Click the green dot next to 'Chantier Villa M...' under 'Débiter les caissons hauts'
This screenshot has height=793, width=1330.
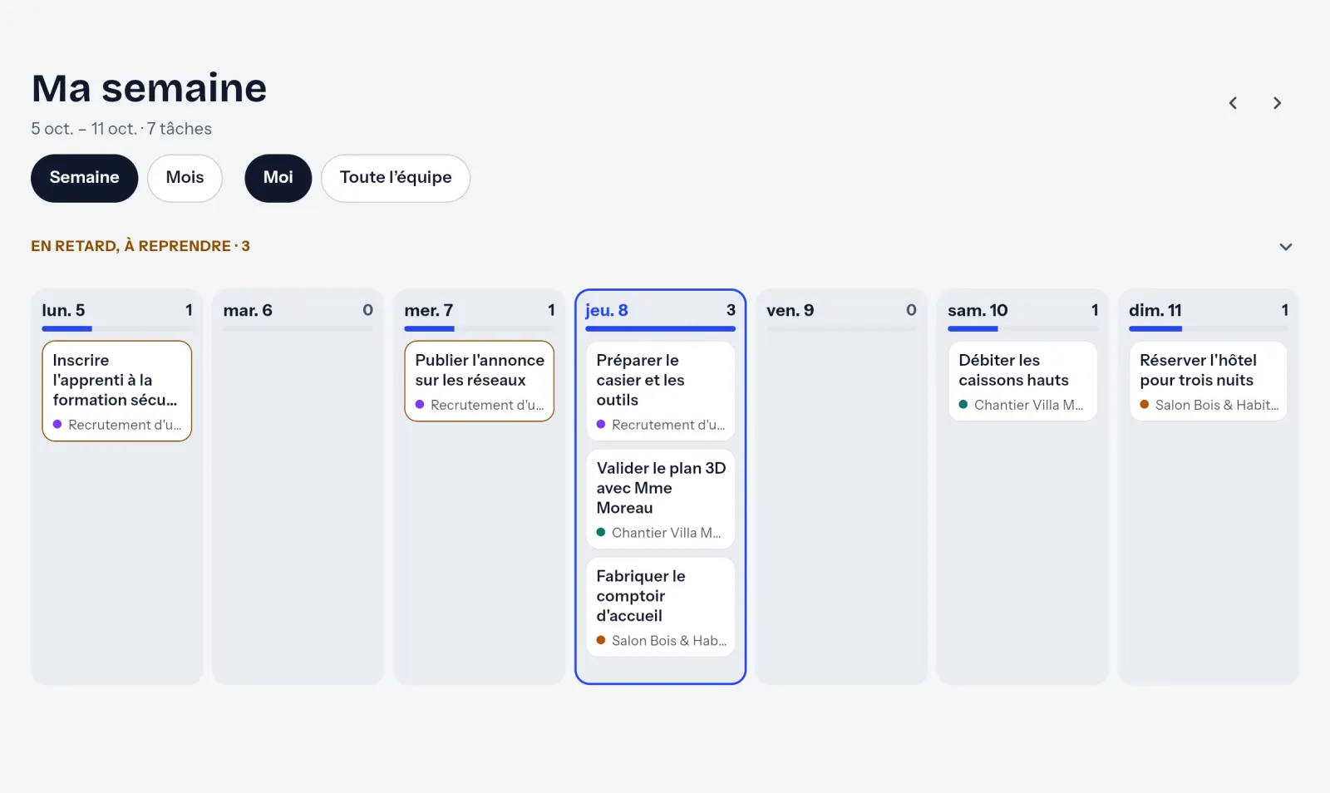[x=963, y=405]
